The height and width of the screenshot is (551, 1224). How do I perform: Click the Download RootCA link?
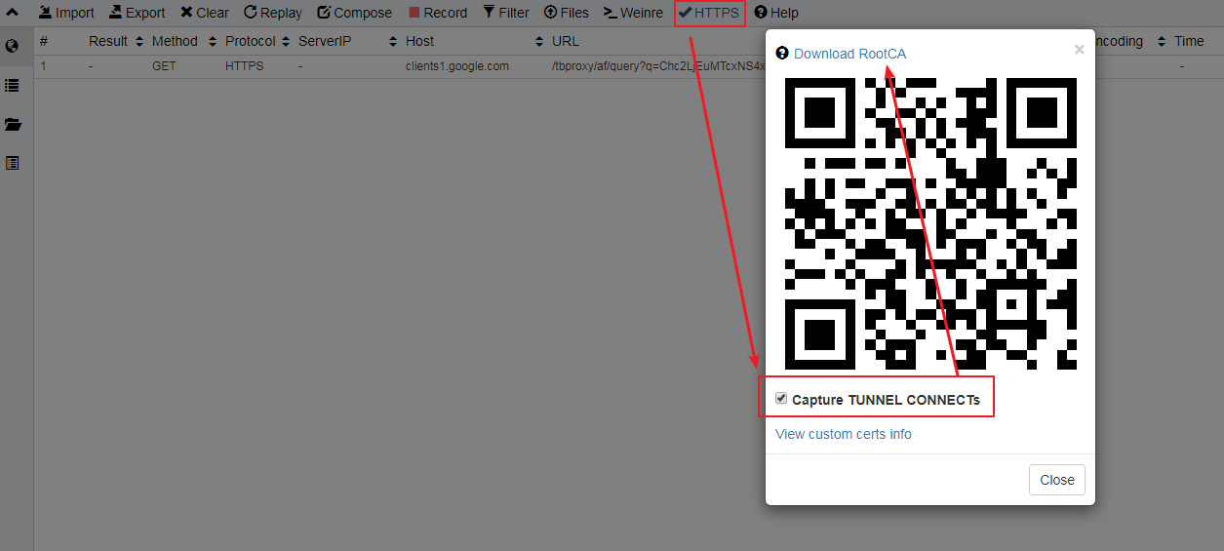[849, 54]
